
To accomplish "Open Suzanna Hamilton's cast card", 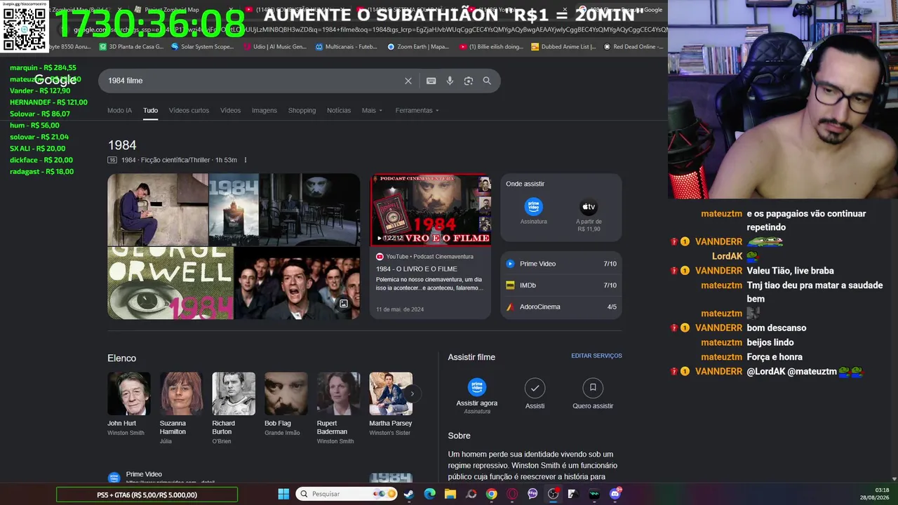I will pyautogui.click(x=181, y=408).
